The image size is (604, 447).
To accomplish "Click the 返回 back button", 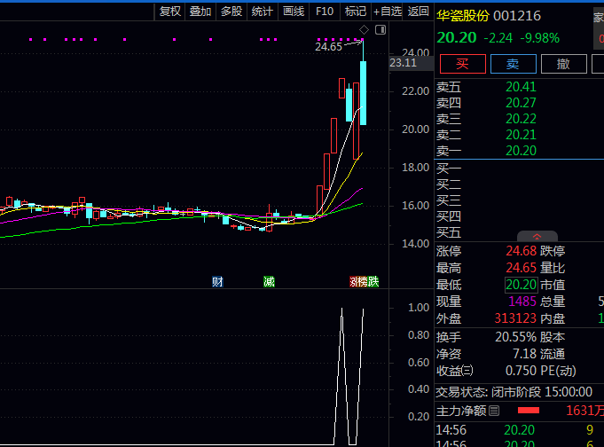I will point(418,12).
